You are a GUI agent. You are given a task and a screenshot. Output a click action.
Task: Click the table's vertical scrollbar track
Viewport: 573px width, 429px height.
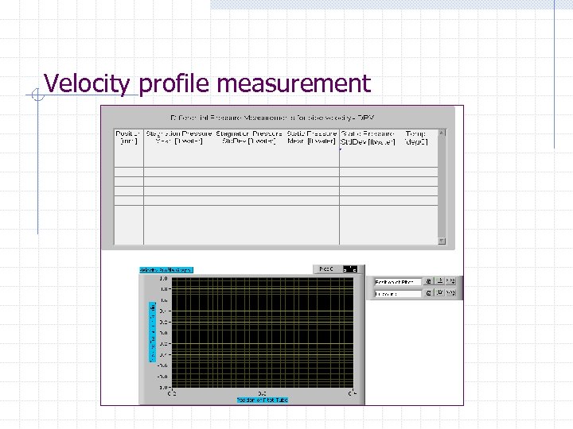(442, 187)
